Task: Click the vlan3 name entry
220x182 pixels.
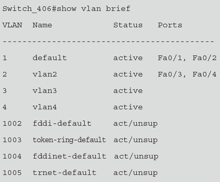Action: (x=44, y=91)
